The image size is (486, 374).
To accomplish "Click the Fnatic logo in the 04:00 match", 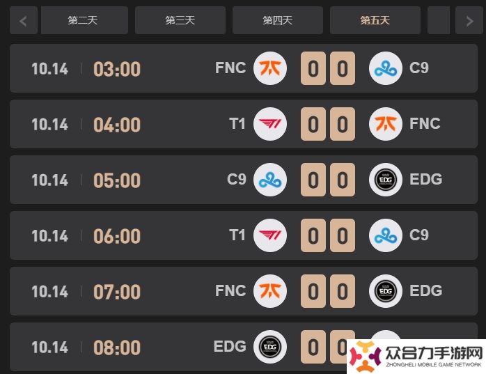I will pyautogui.click(x=386, y=124).
